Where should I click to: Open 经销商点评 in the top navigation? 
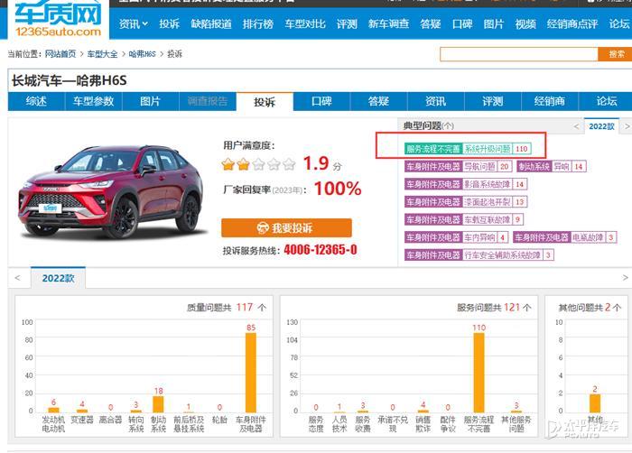pos(572,24)
